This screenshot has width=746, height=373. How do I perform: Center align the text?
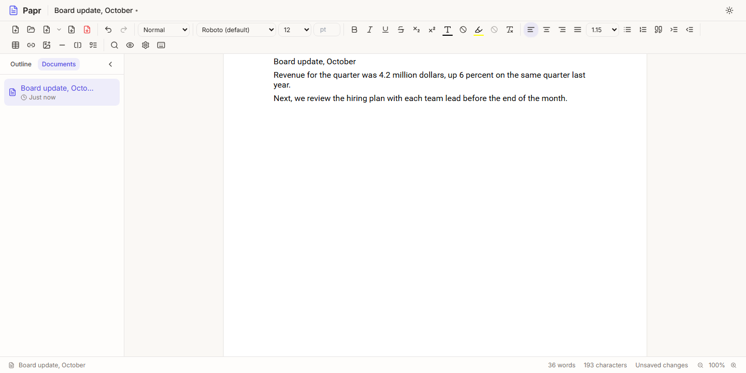(547, 30)
